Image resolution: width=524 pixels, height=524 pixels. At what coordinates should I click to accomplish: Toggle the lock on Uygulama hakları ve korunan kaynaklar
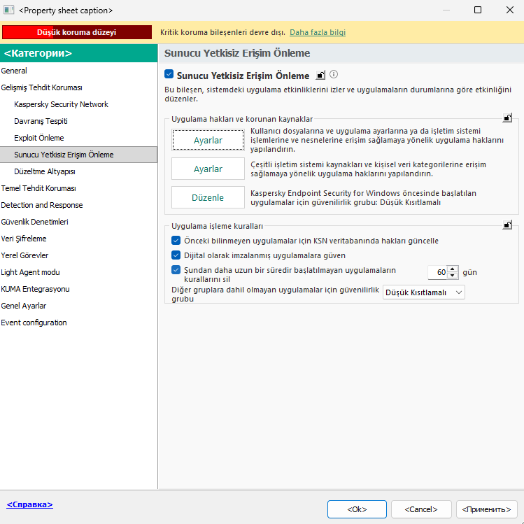click(x=507, y=118)
